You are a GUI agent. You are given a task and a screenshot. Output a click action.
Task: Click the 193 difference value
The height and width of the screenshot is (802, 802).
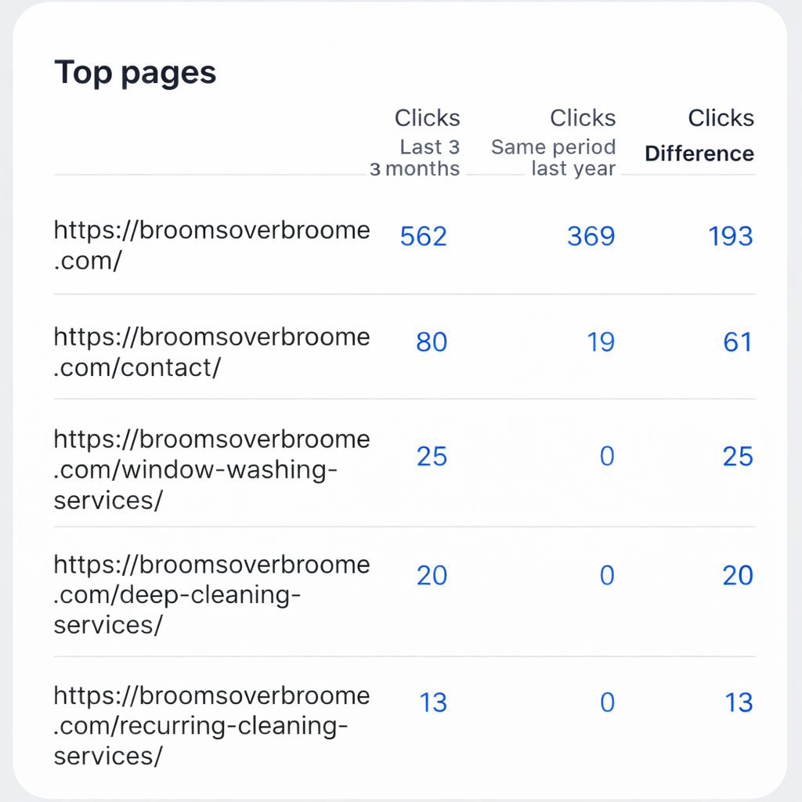click(x=731, y=237)
